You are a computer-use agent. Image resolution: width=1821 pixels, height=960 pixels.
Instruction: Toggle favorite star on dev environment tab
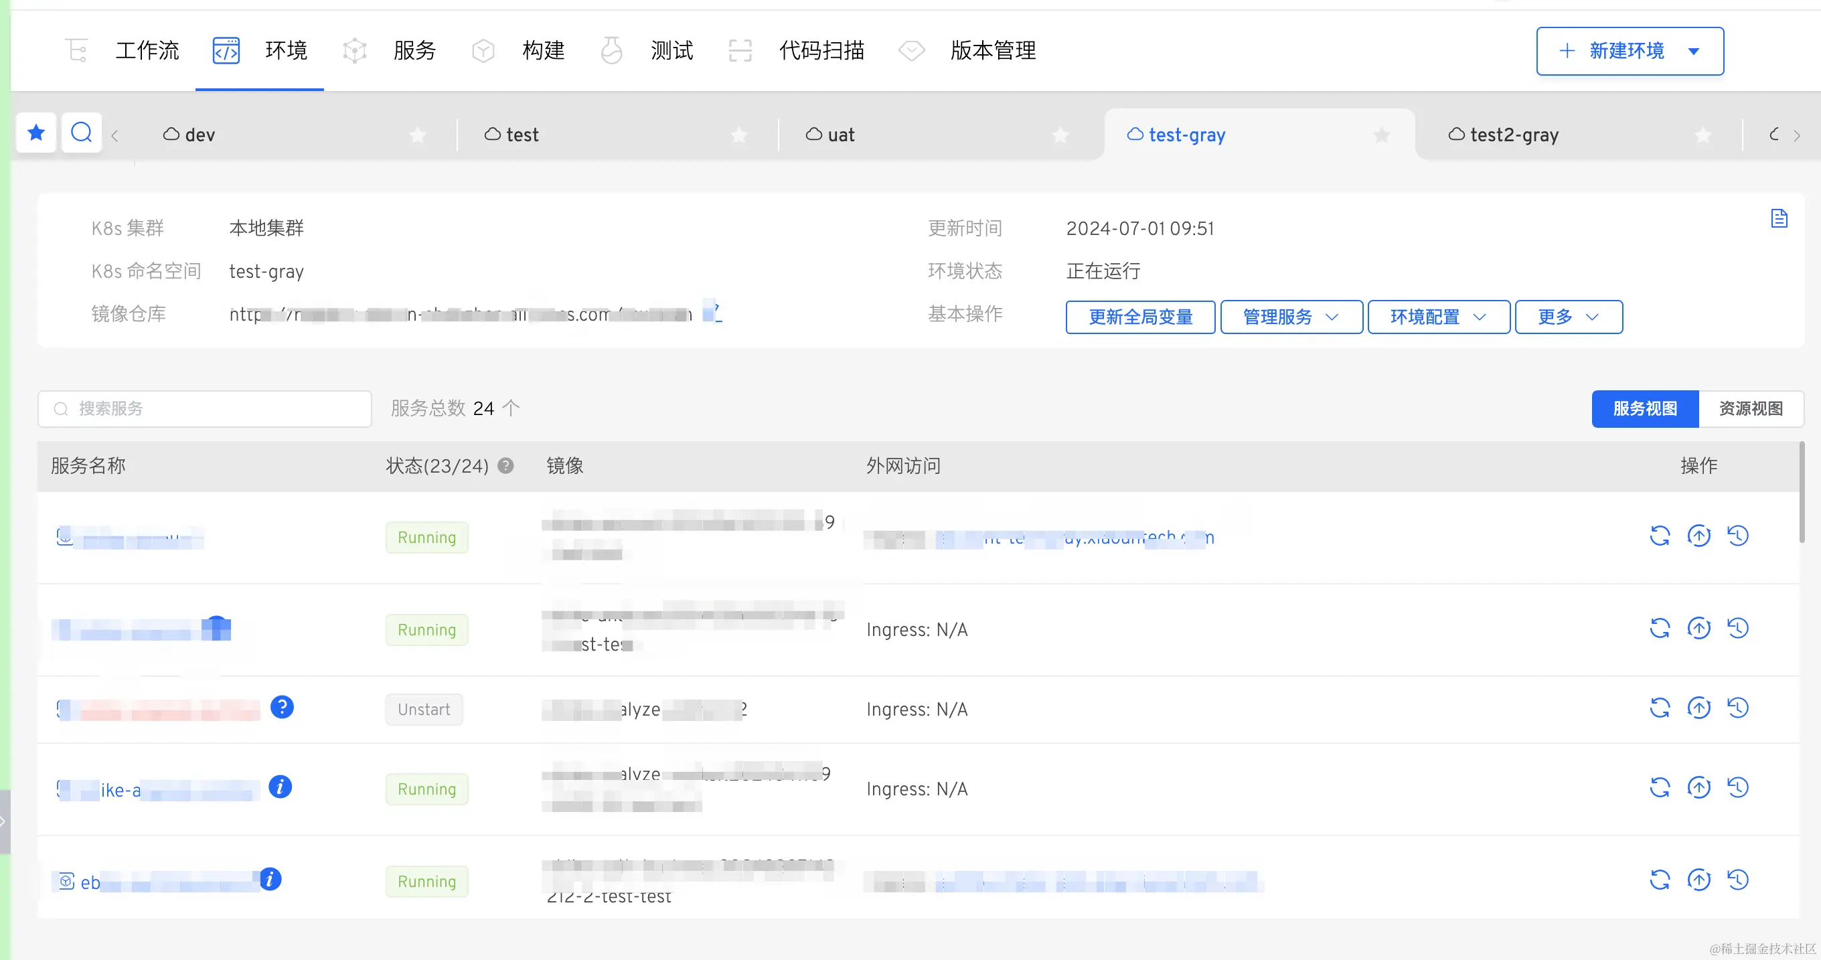coord(418,135)
